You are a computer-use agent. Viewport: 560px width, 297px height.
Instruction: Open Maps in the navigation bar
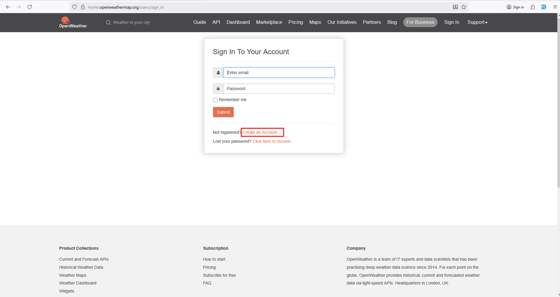click(x=315, y=22)
